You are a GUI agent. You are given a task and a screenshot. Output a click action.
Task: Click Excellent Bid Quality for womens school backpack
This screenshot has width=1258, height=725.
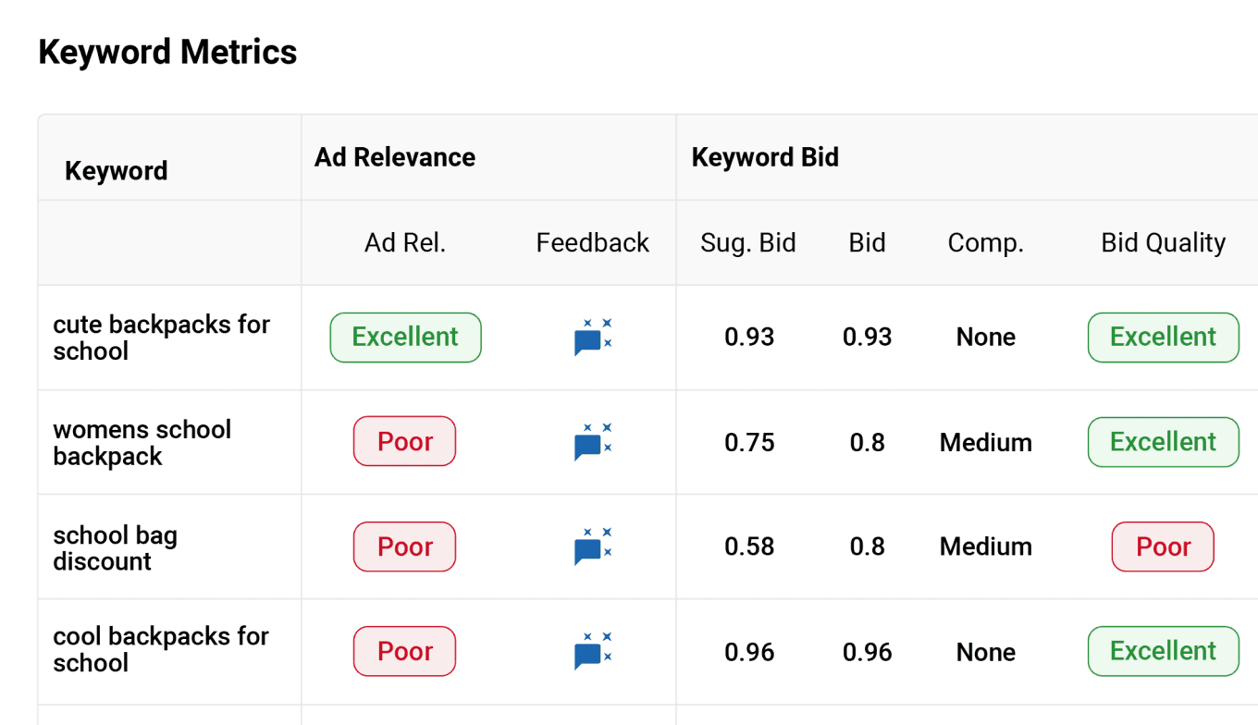(x=1163, y=442)
